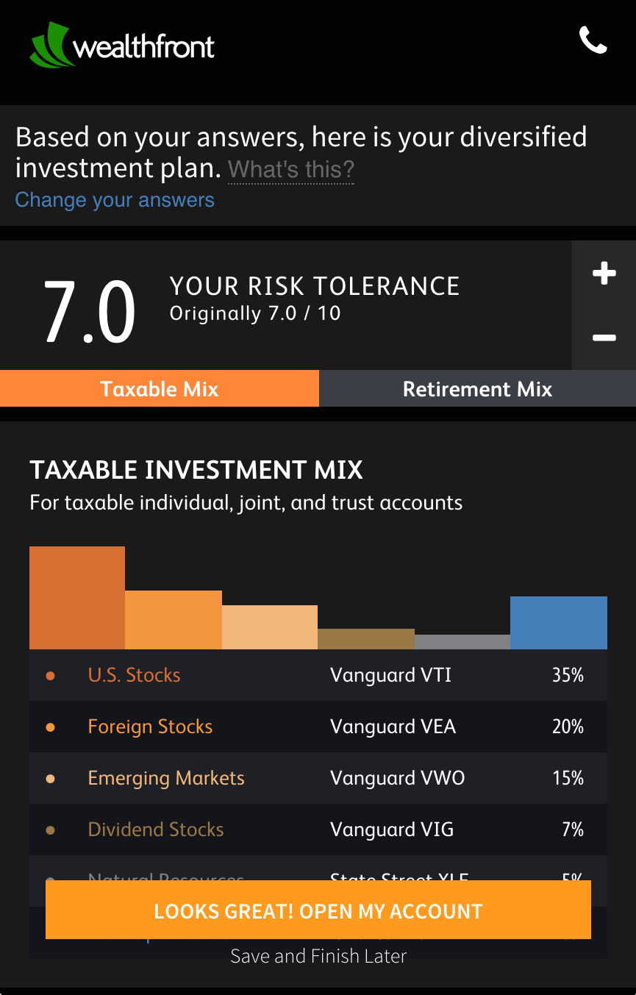The image size is (636, 995).
Task: Click the Wealthfront logo
Action: pyautogui.click(x=122, y=46)
